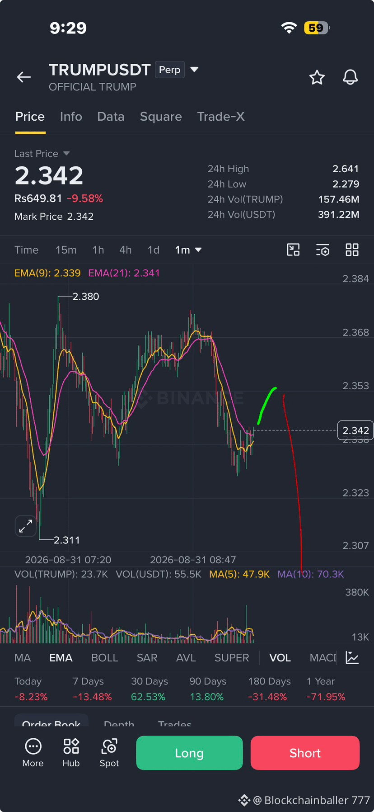Tap the 1 Year -71.95% performance

[326, 689]
